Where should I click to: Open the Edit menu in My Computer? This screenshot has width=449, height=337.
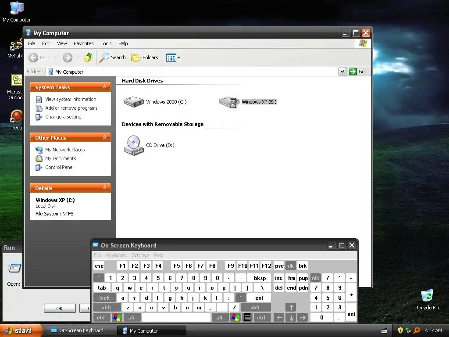click(46, 43)
